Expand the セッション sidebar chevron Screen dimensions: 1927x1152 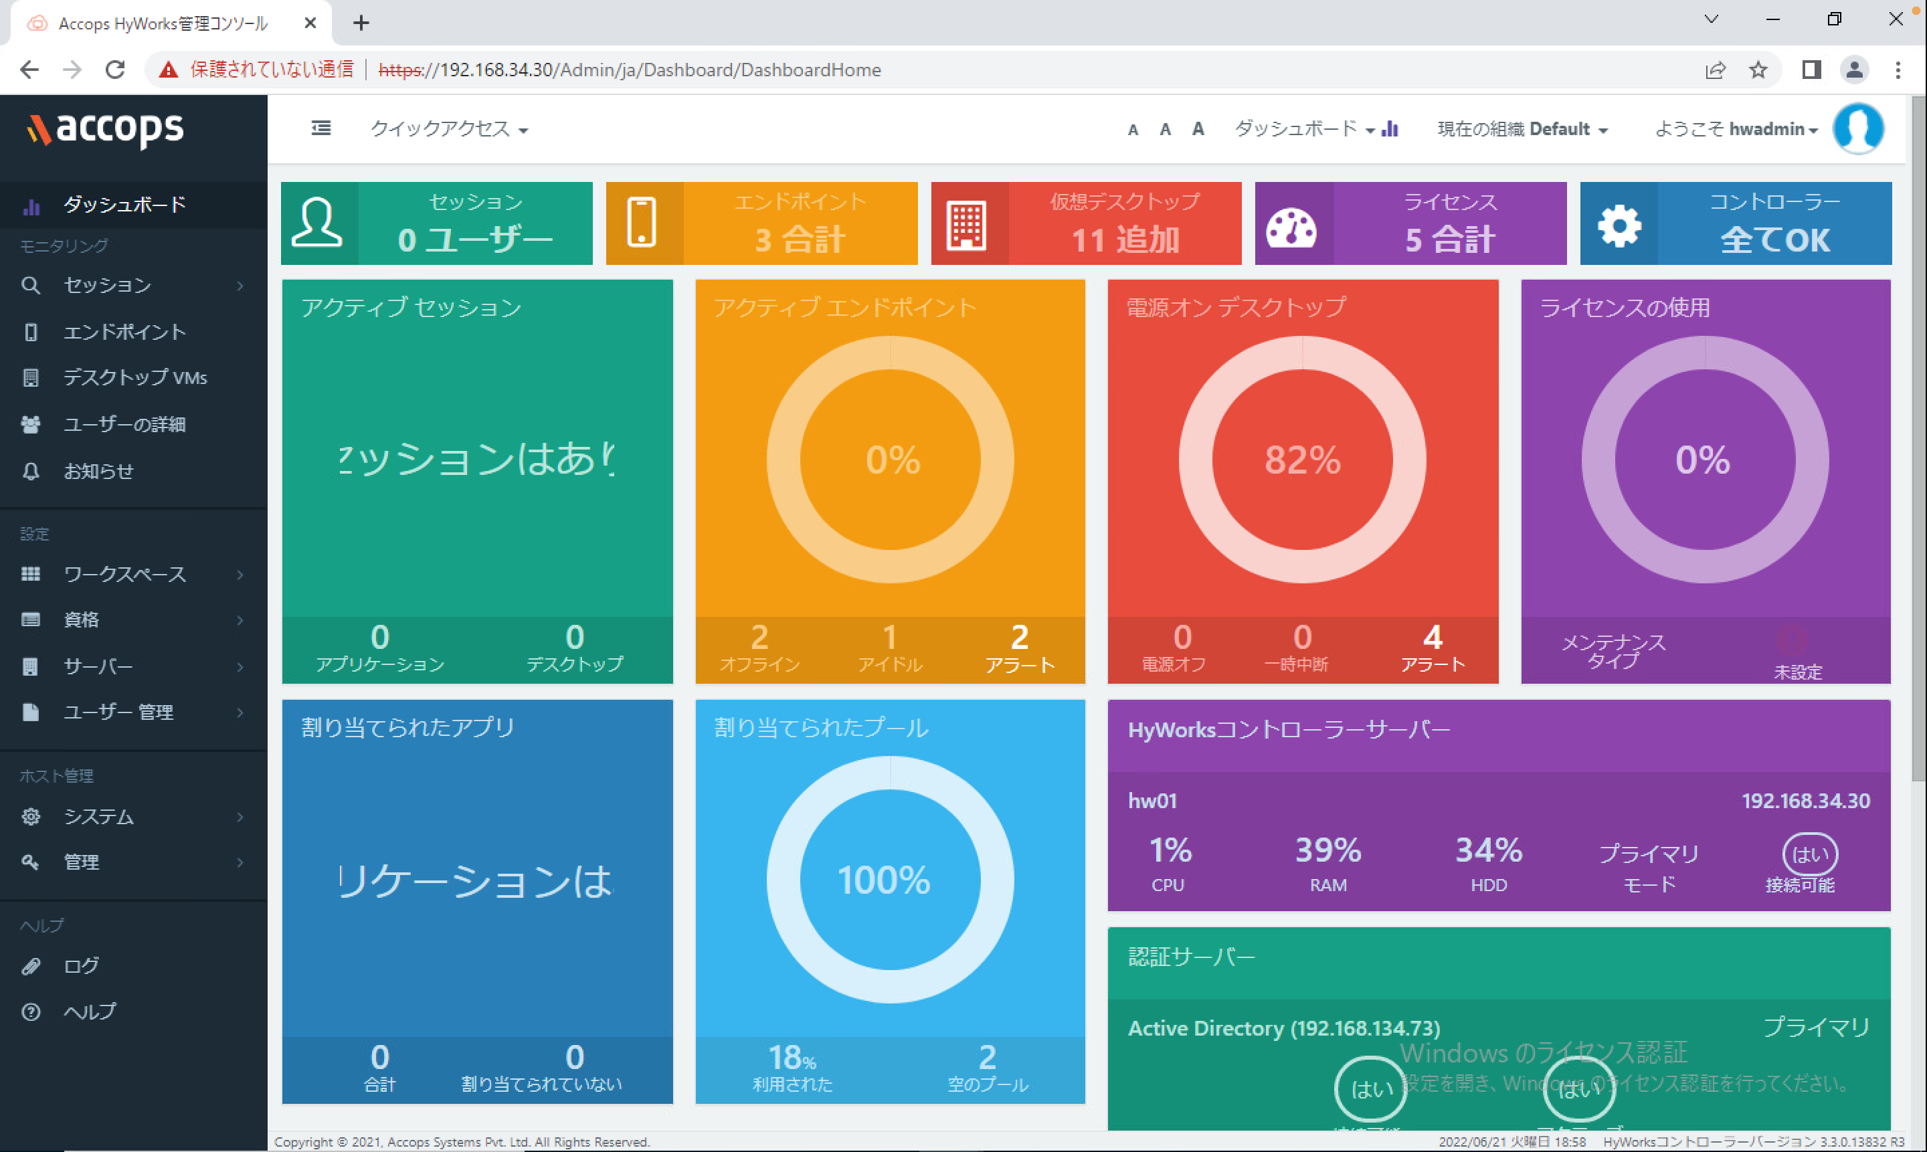pyautogui.click(x=240, y=286)
